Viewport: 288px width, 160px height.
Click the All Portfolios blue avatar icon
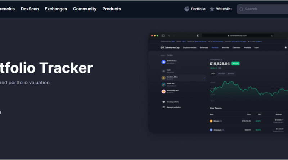(163, 62)
